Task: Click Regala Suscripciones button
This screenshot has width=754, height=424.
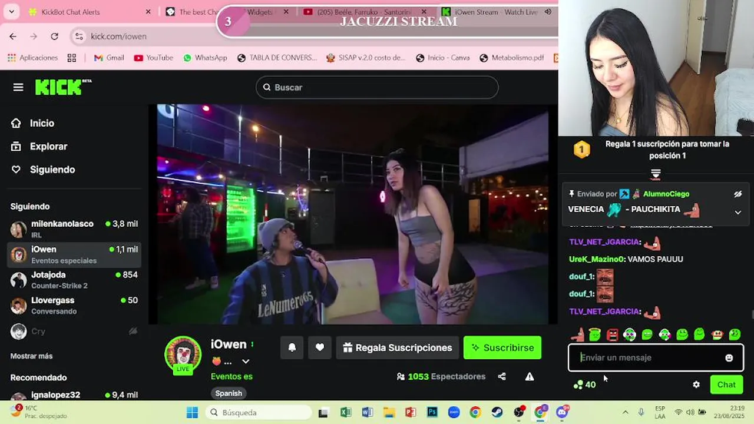Action: pyautogui.click(x=398, y=347)
